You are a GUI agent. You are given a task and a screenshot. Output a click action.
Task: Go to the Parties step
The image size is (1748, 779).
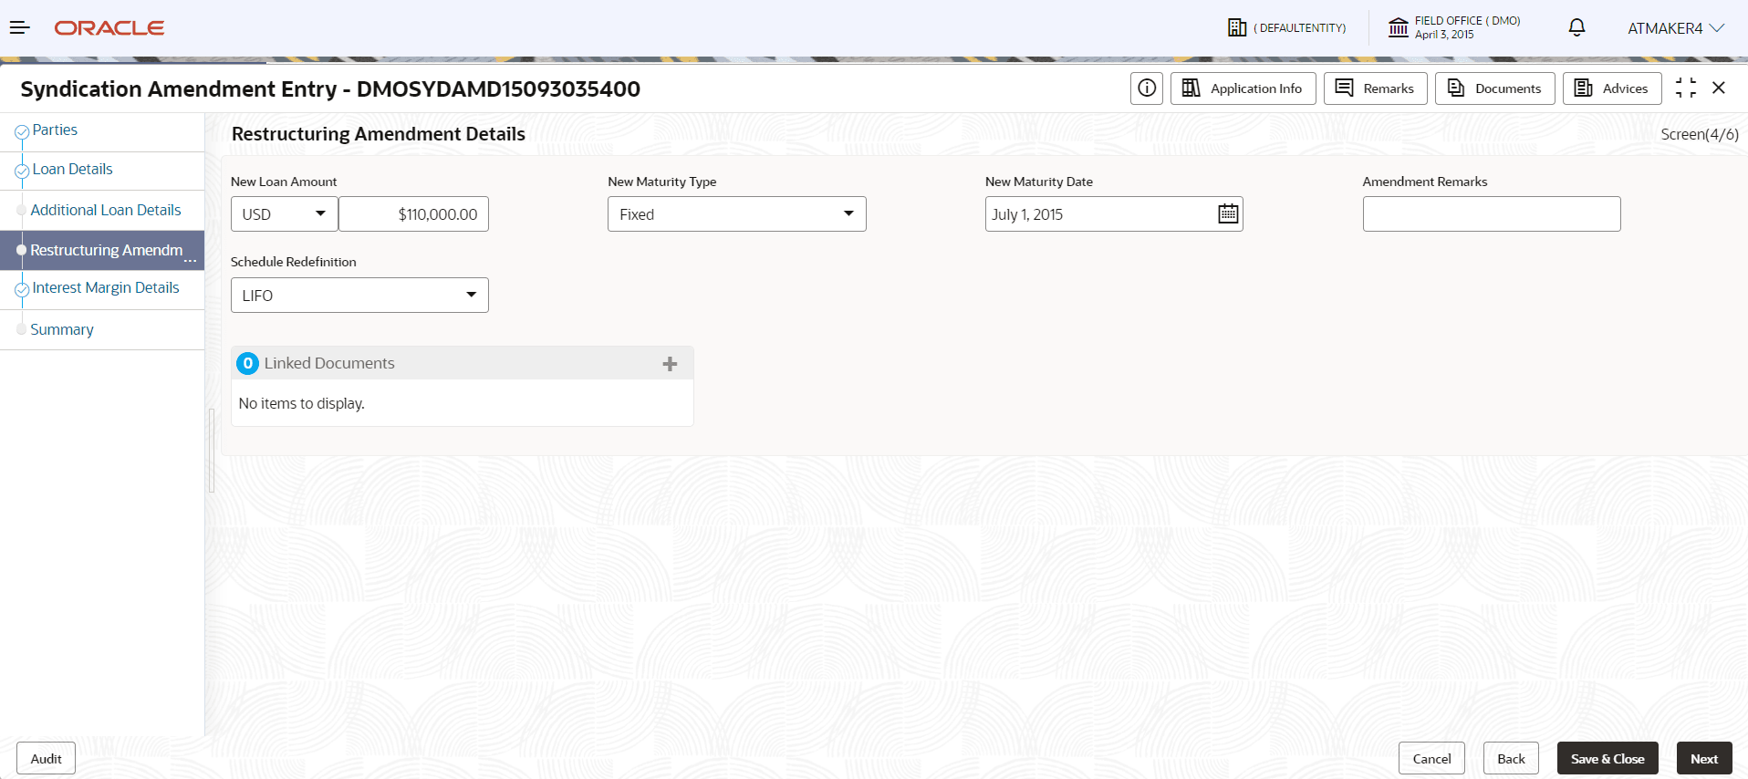coord(55,130)
